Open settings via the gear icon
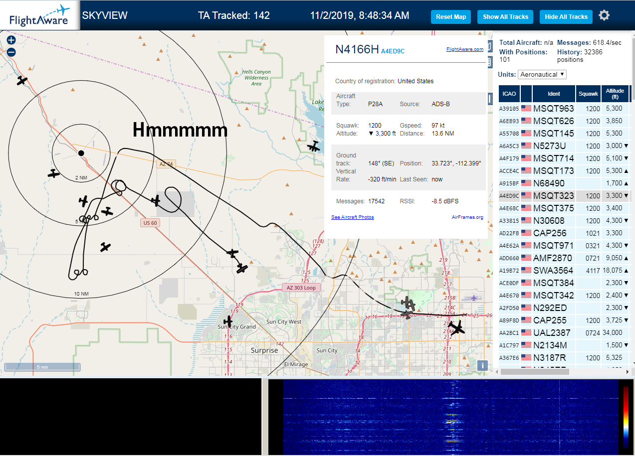 (x=604, y=15)
